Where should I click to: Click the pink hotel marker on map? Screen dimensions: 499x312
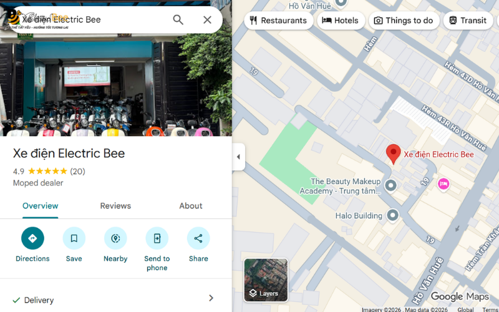[x=443, y=183]
